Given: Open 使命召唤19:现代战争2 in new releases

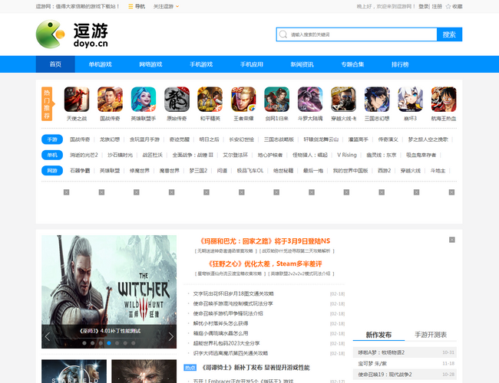Looking at the screenshot, I should pos(385,375).
